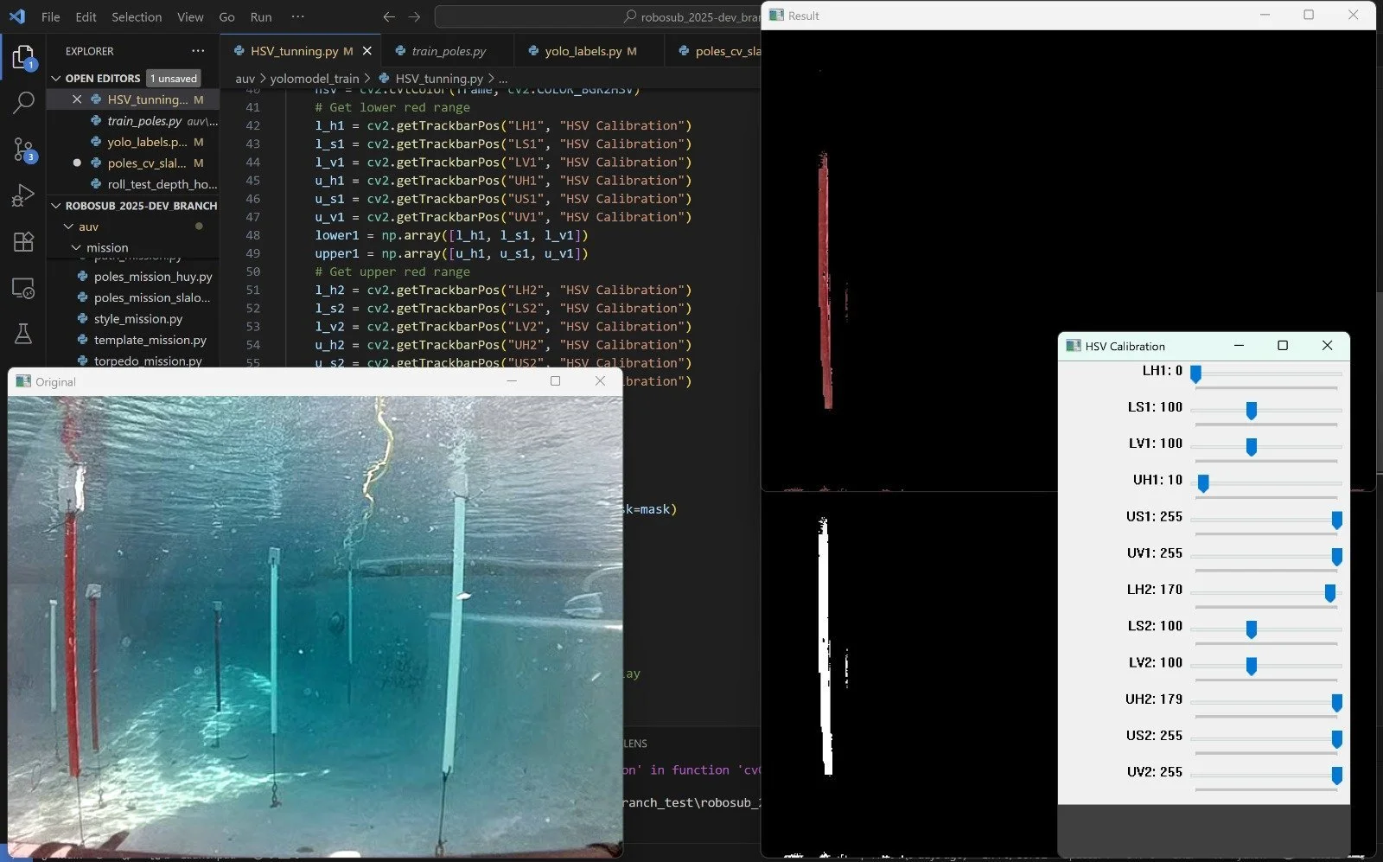This screenshot has height=862, width=1383.
Task: Open the File menu
Action: tap(51, 16)
